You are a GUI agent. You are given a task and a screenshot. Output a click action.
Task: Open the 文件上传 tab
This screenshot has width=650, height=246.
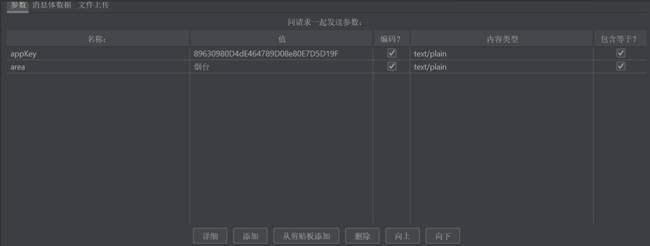point(93,5)
